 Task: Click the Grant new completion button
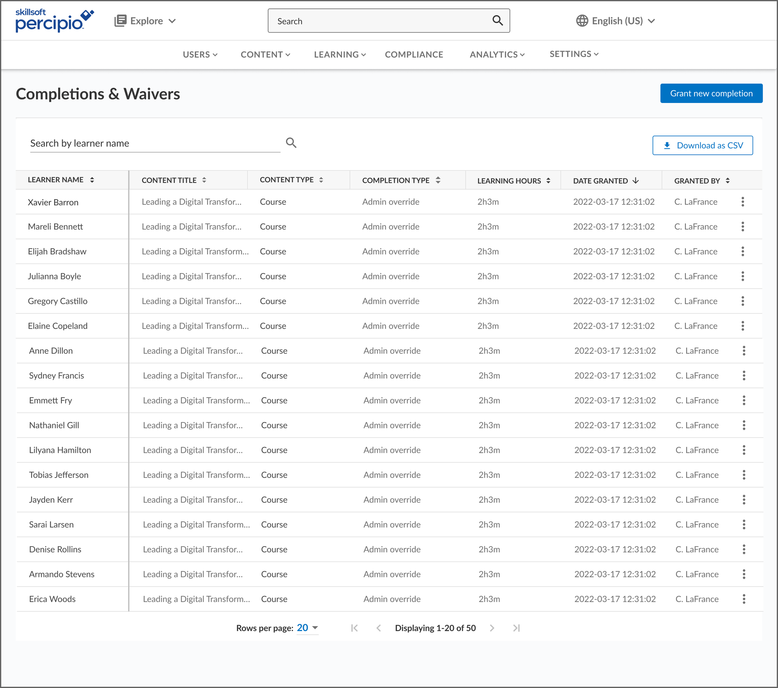coord(711,93)
